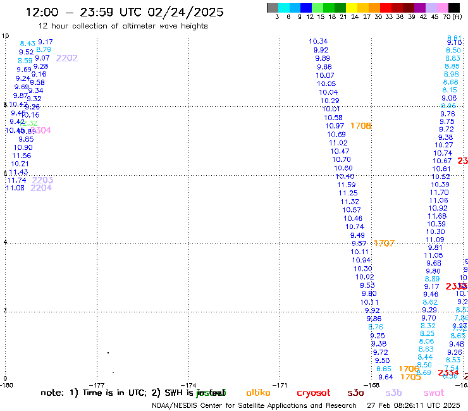The width and height of the screenshot is (468, 411).
Task: Click the longitude axis label '-174'
Action: (x=188, y=385)
